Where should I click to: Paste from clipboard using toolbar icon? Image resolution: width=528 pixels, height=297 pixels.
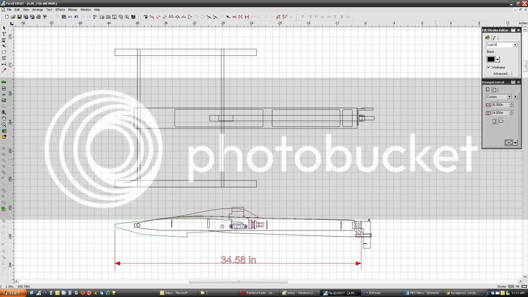(64, 17)
